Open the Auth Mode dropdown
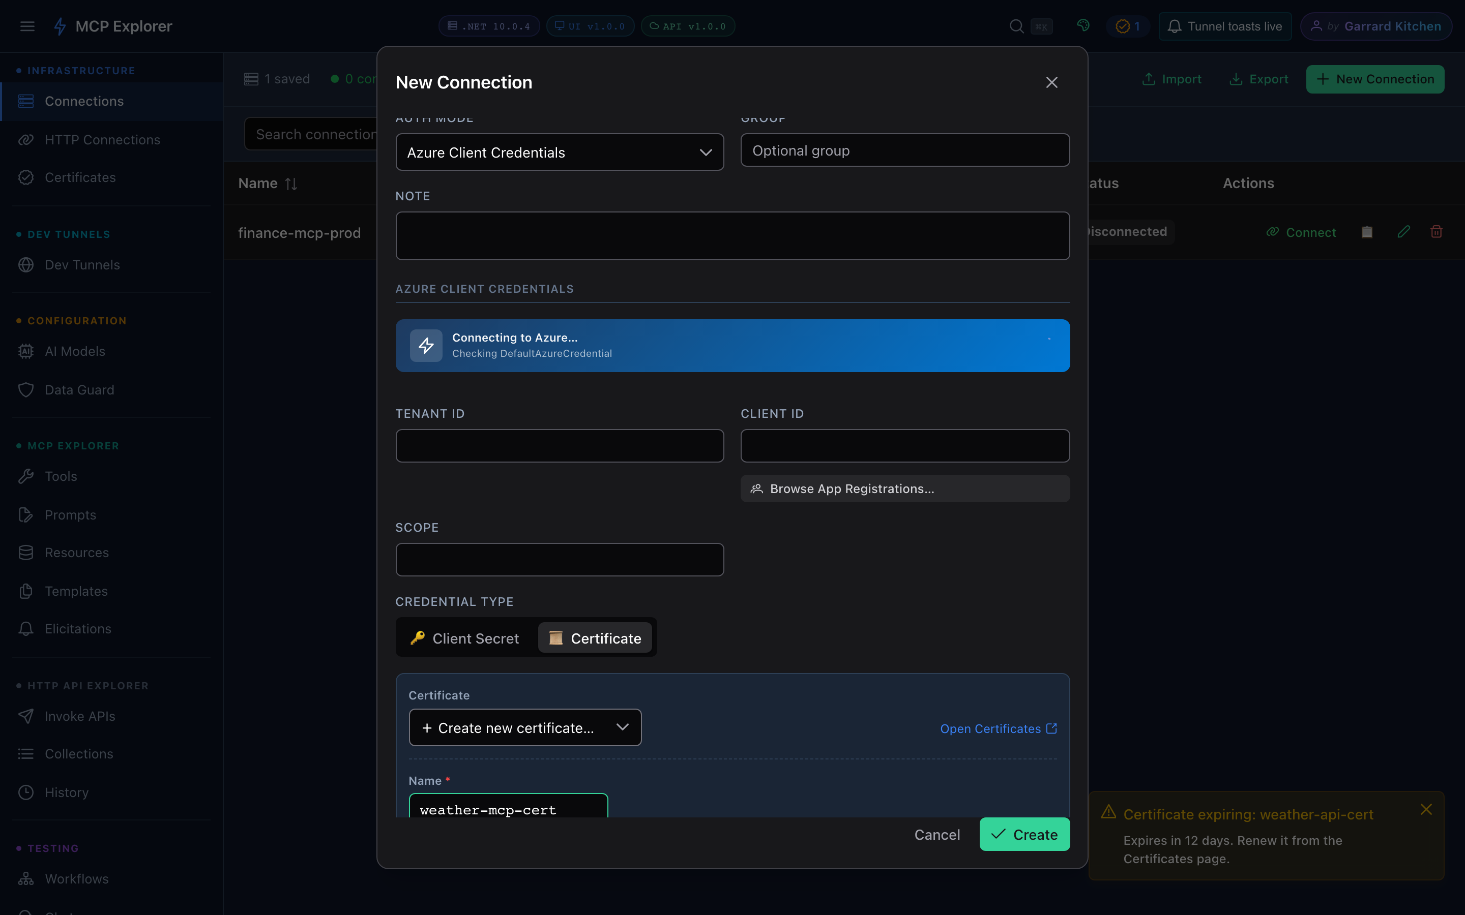Image resolution: width=1465 pixels, height=915 pixels. [x=560, y=152]
